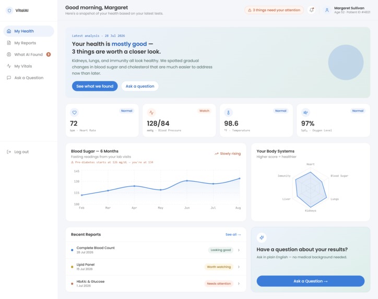Click the Aug data point on blood sugar chart
The height and width of the screenshot is (299, 378).
click(x=240, y=178)
